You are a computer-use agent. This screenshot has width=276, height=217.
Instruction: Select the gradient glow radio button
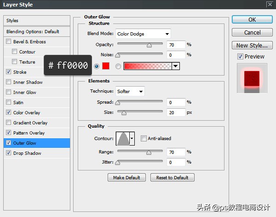(x=118, y=66)
